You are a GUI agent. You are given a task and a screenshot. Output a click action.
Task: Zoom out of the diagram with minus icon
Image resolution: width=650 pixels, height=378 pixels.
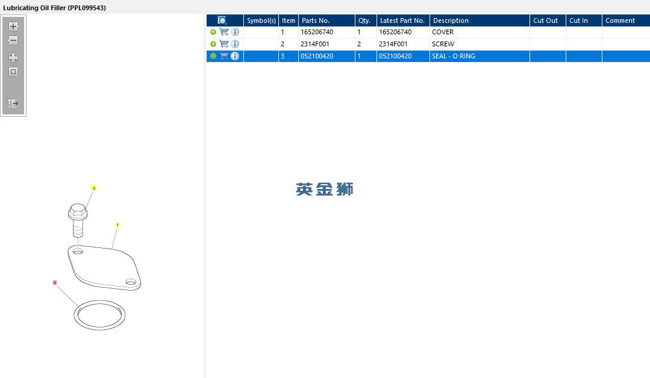tap(13, 40)
